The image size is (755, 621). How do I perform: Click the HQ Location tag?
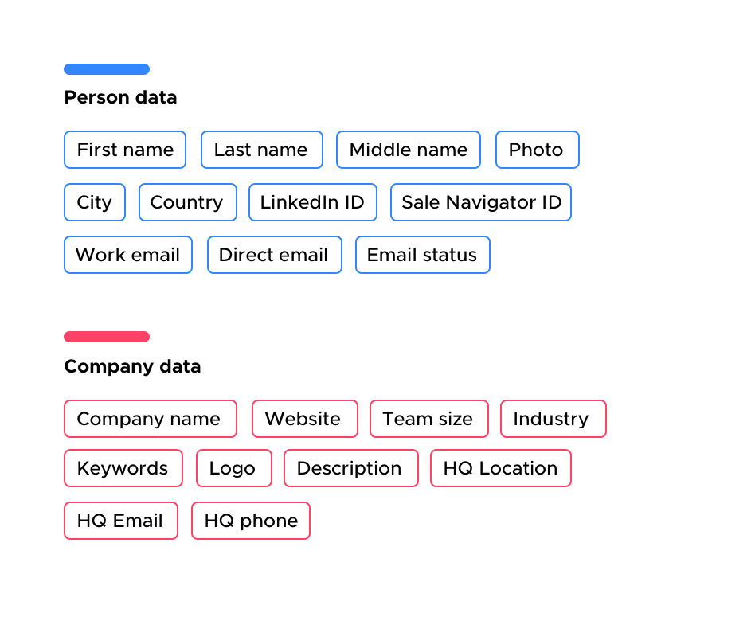500,468
